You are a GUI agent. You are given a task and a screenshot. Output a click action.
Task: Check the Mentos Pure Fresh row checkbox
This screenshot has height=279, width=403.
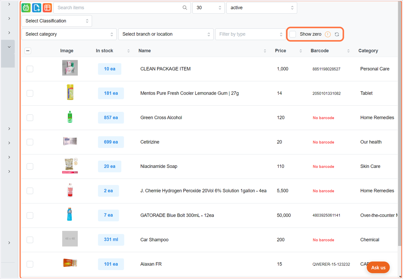pyautogui.click(x=30, y=93)
